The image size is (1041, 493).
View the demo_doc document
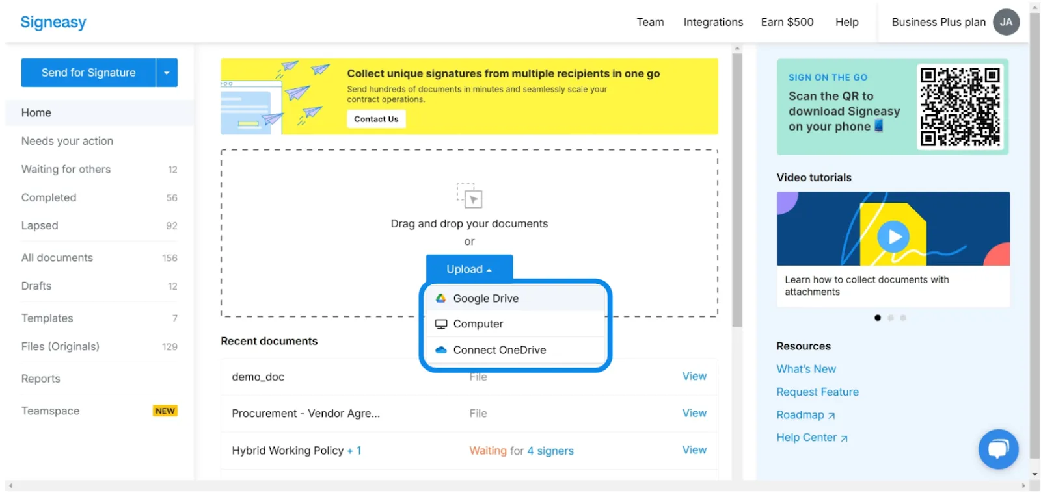[694, 376]
